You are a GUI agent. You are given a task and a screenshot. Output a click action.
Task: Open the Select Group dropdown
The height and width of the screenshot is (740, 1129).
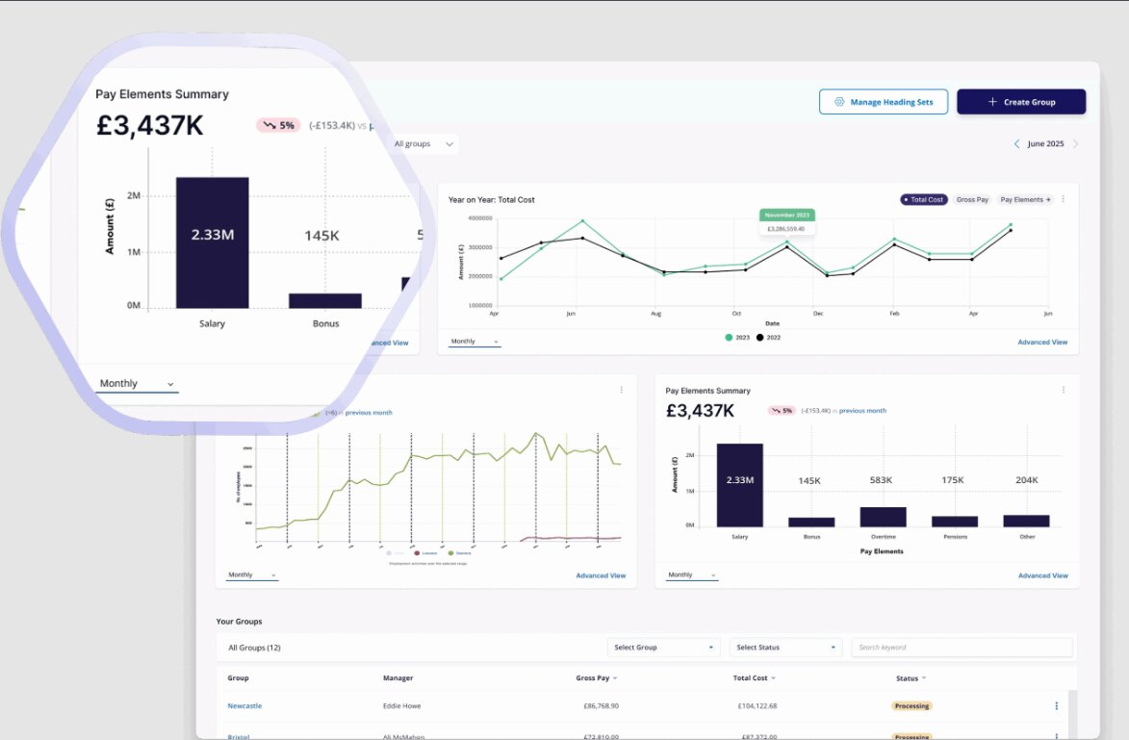[663, 648]
